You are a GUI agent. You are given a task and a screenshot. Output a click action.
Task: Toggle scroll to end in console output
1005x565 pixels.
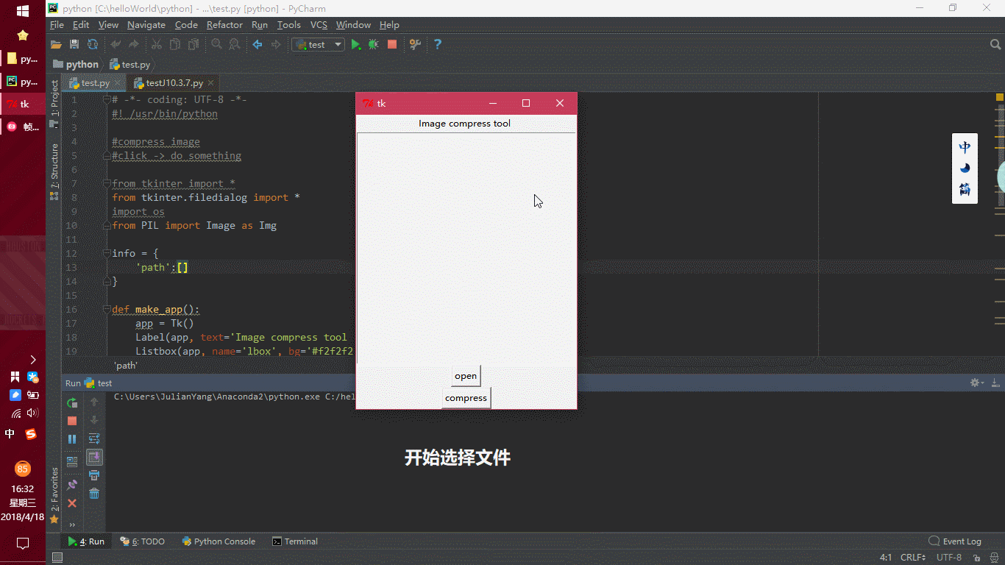[x=94, y=456]
